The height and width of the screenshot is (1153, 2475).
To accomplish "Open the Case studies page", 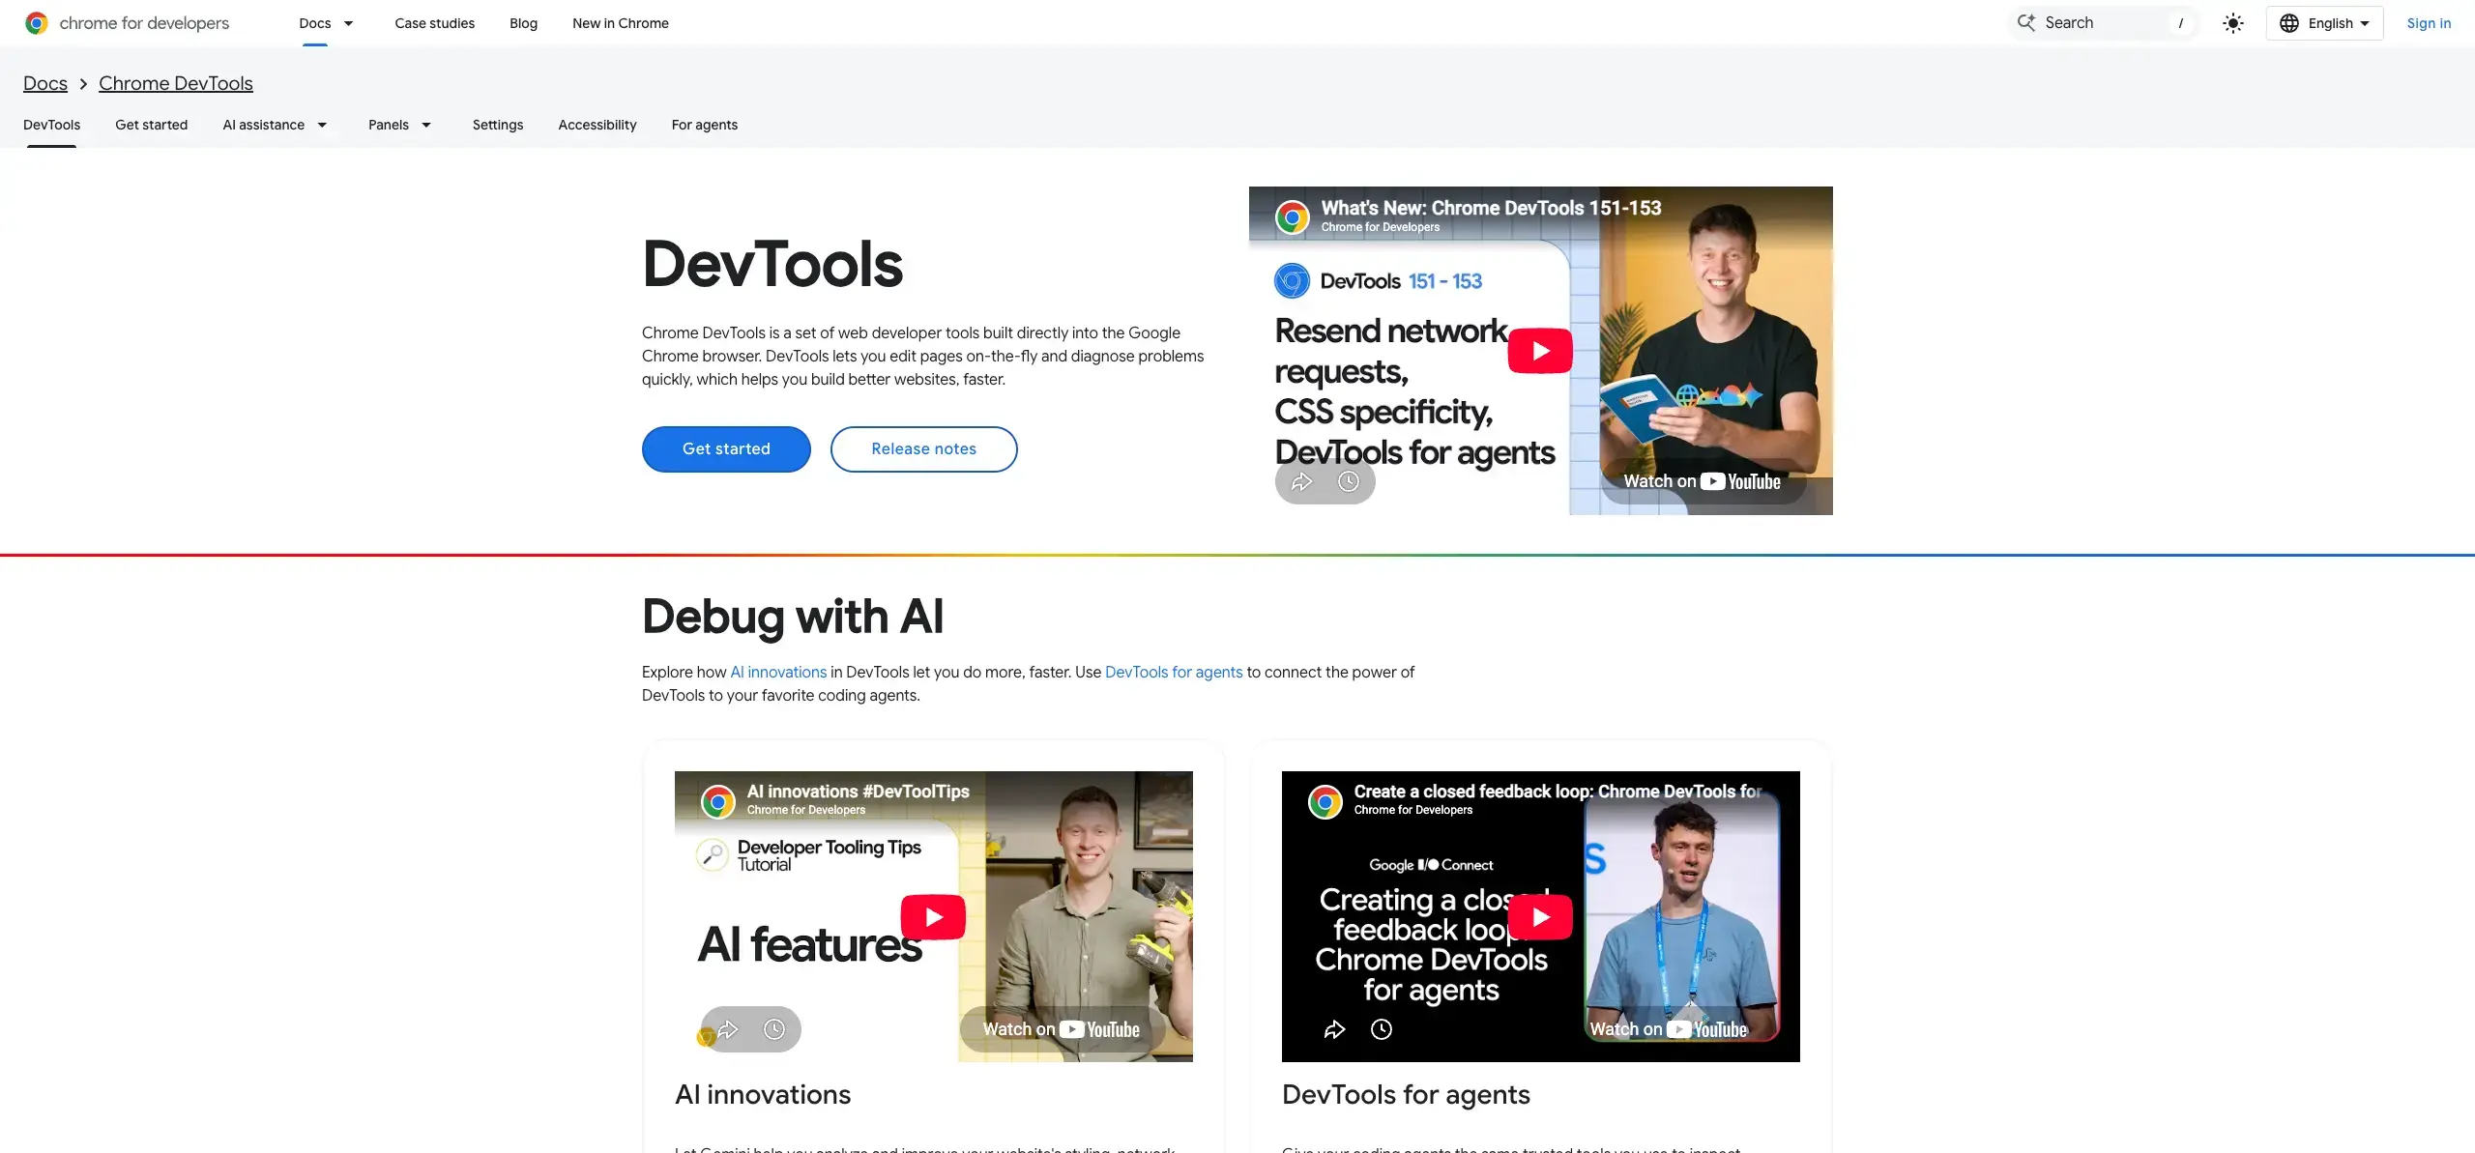I will coord(434,23).
